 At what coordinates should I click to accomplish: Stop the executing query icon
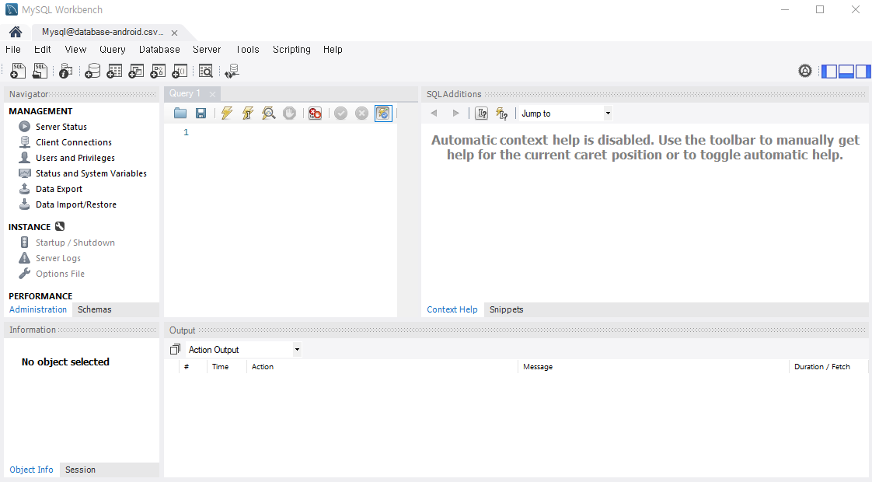click(289, 113)
